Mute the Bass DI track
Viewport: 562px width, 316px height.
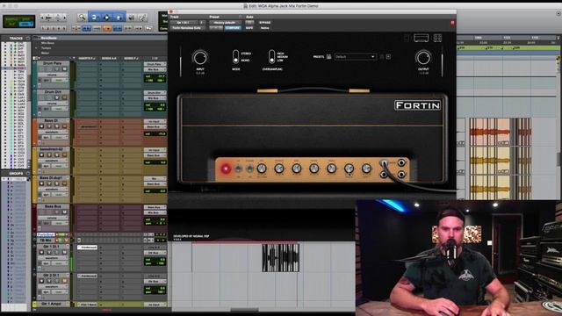pos(64,126)
